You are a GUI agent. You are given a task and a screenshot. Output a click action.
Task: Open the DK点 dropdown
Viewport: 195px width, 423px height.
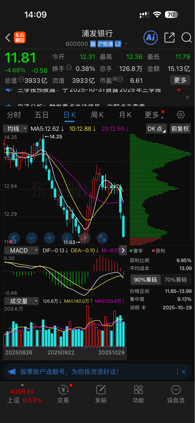pos(156,129)
